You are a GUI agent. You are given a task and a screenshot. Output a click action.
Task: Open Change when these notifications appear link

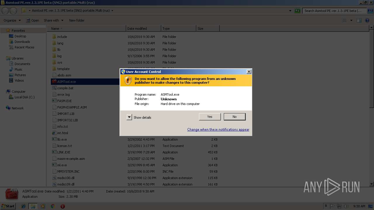[218, 129]
